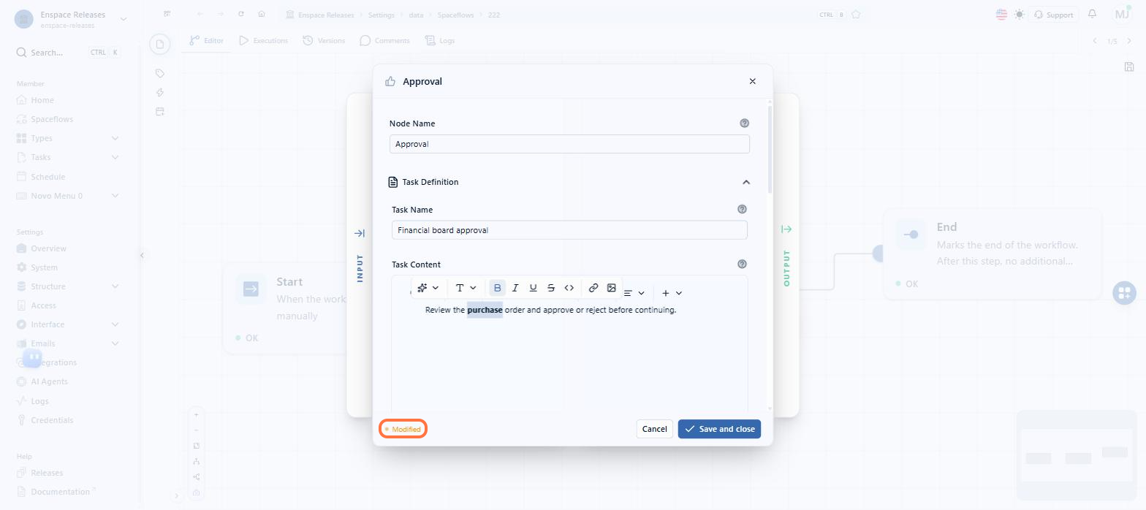Click the forward arrow in top bar
This screenshot has height=510, width=1146.
(221, 14)
